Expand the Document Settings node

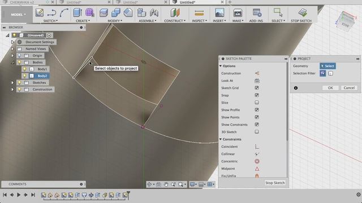(12, 42)
